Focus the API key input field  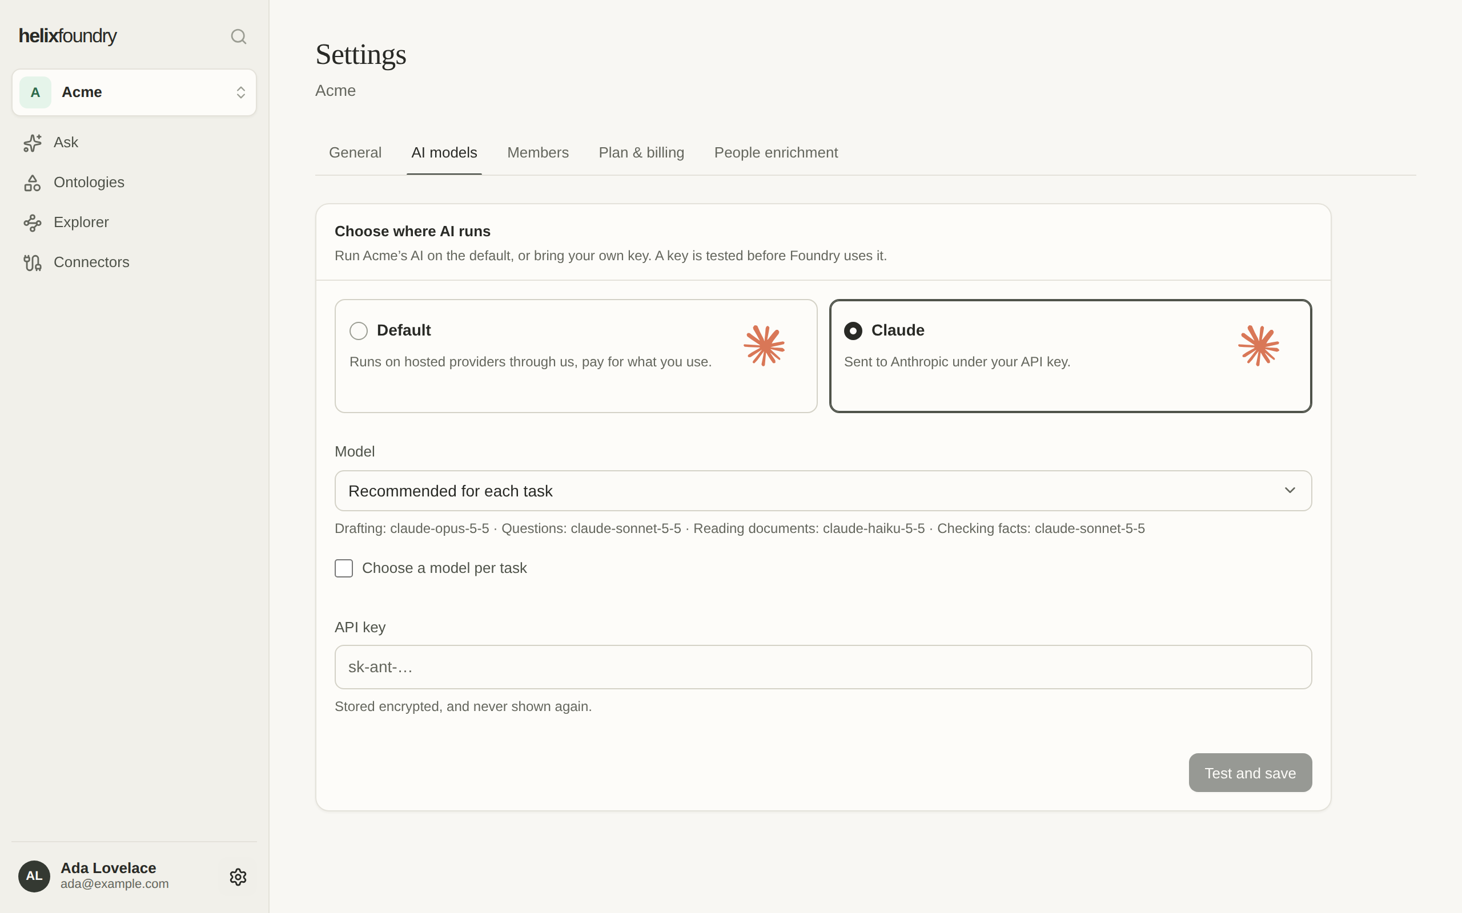pos(824,667)
